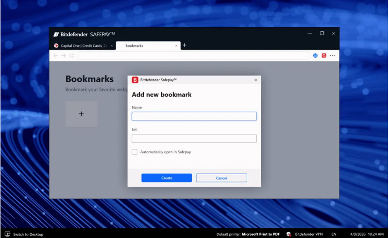Close the Safepay window
This screenshot has width=389, height=238.
pos(334,33)
